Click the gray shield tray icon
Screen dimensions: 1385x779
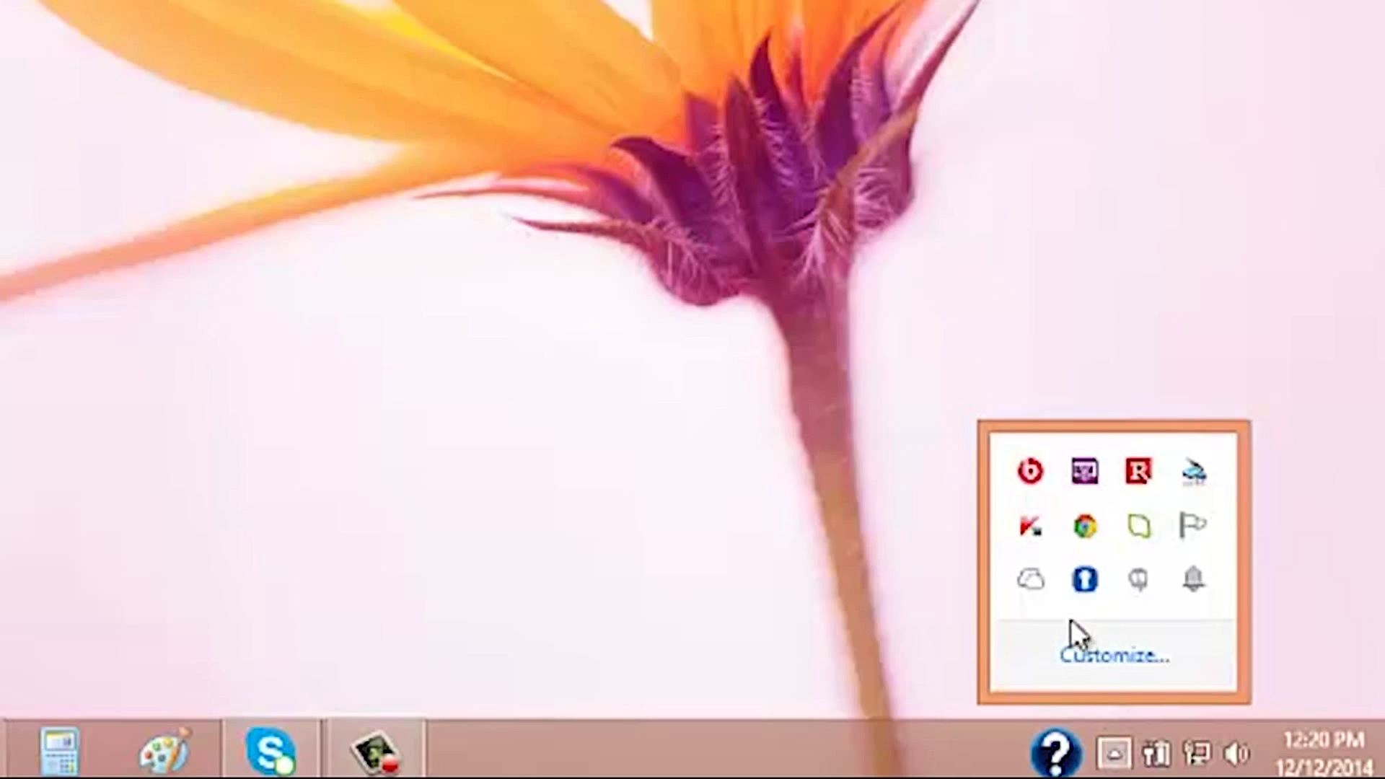click(x=1138, y=579)
